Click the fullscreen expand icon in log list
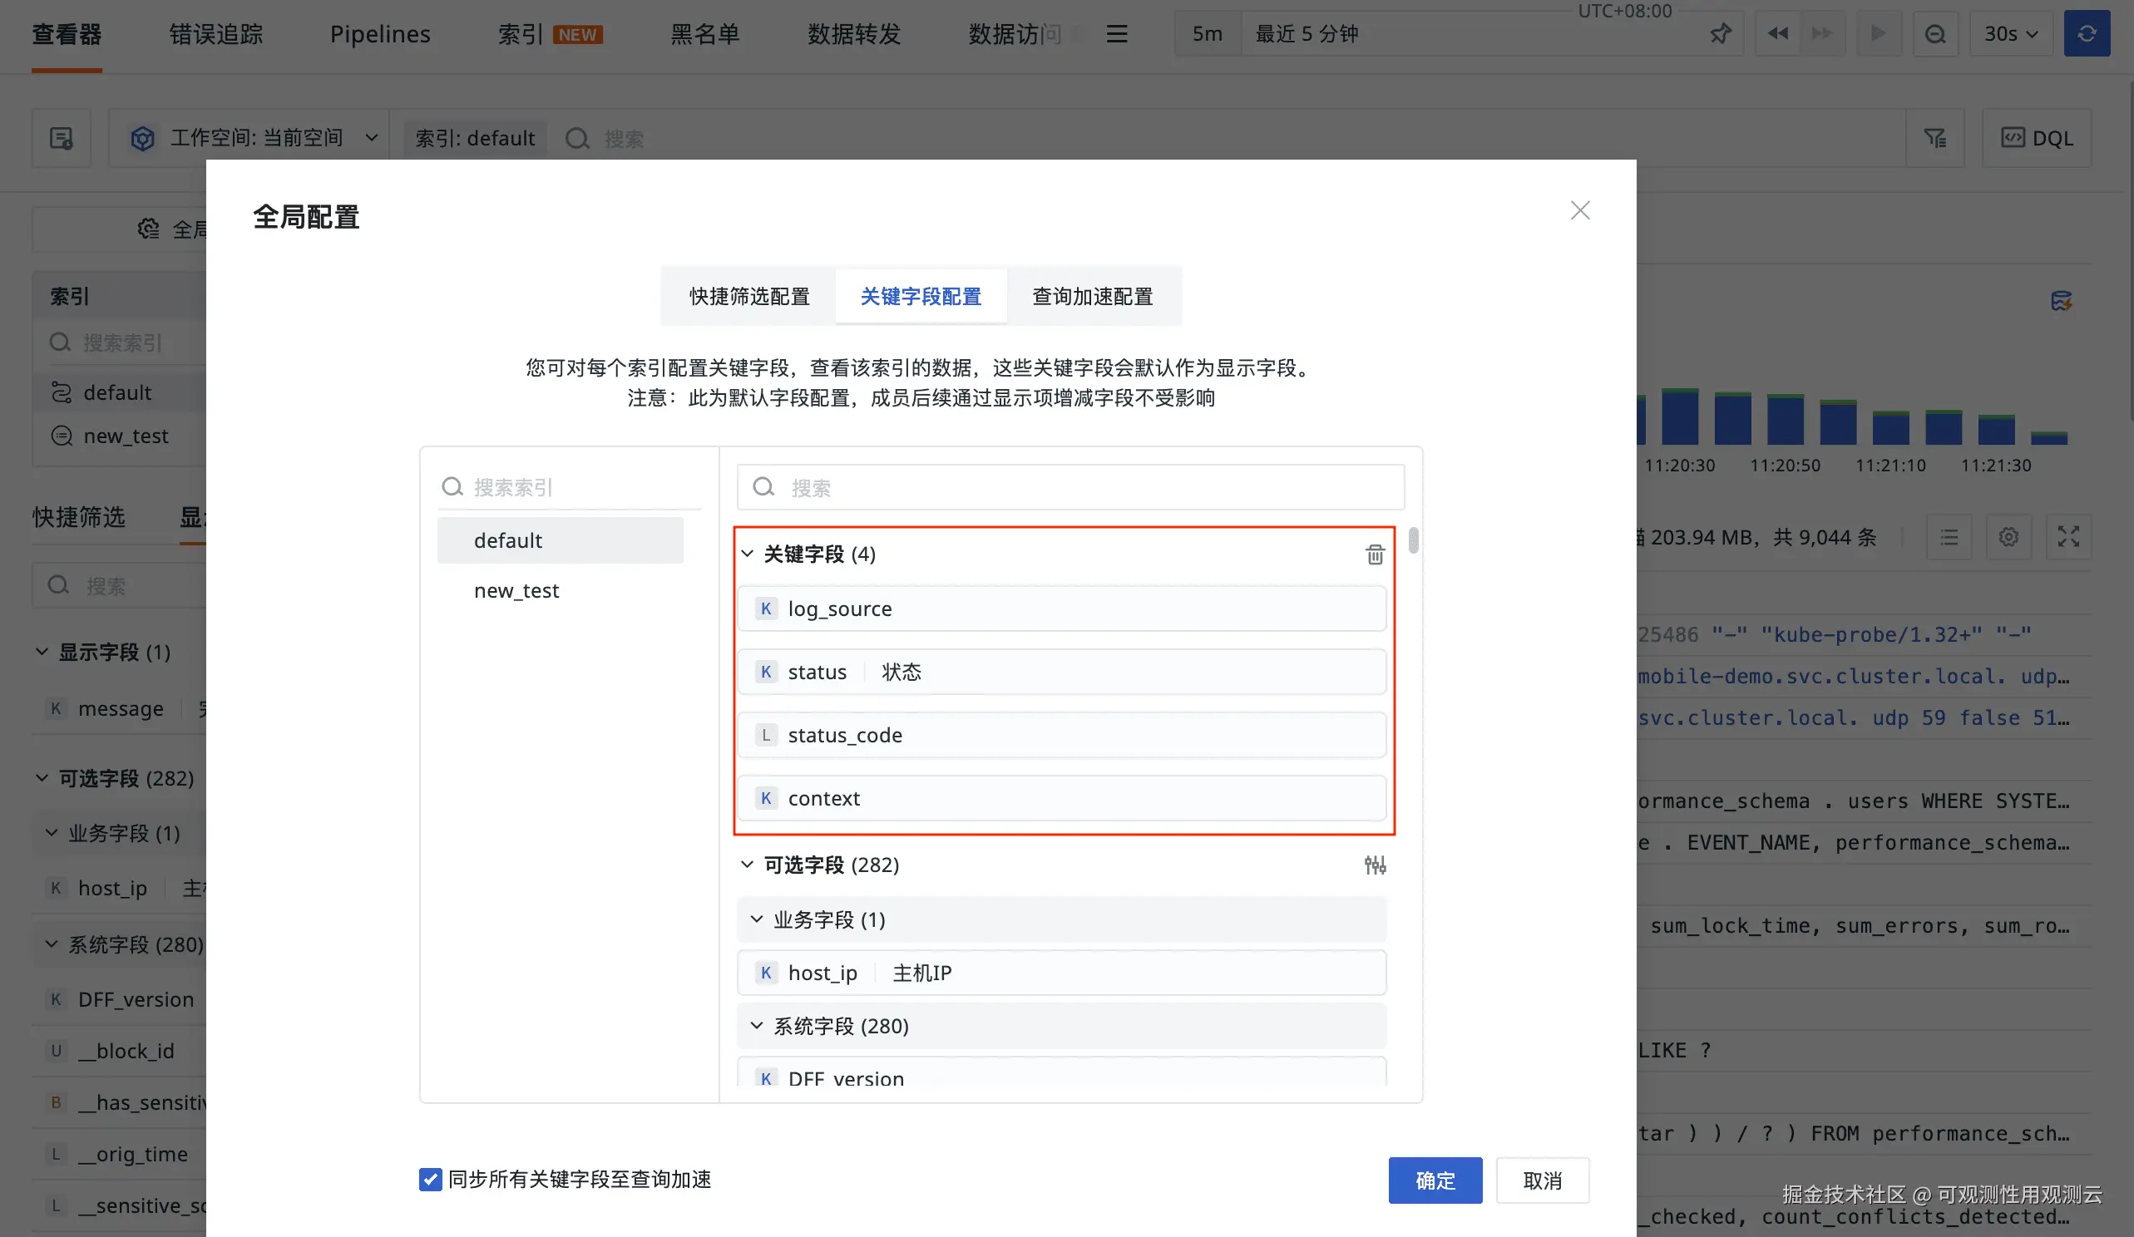2134x1237 pixels. (2068, 537)
